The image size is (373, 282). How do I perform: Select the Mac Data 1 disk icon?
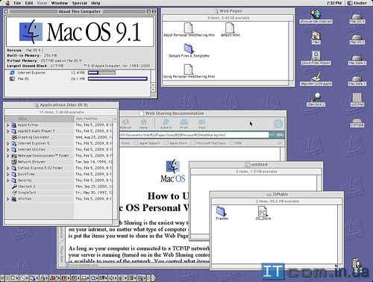(357, 81)
